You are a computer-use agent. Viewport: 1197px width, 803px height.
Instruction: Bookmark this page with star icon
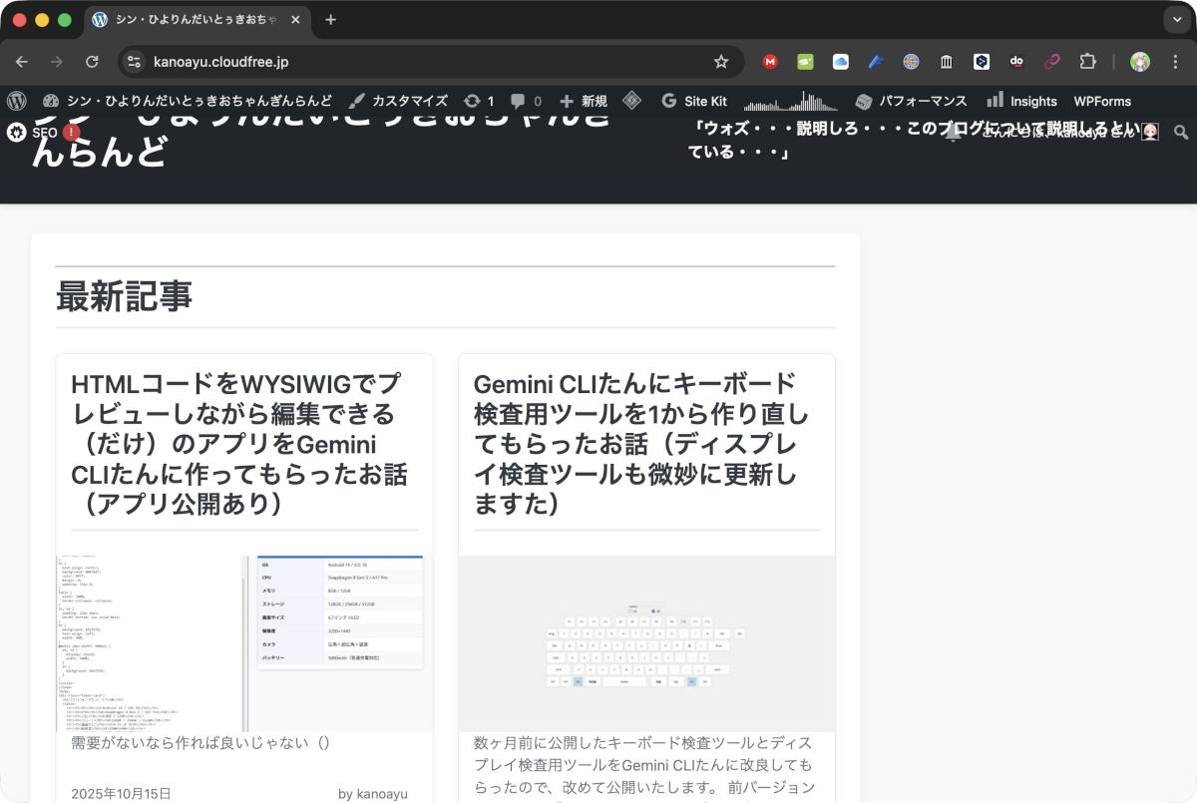pyautogui.click(x=721, y=62)
